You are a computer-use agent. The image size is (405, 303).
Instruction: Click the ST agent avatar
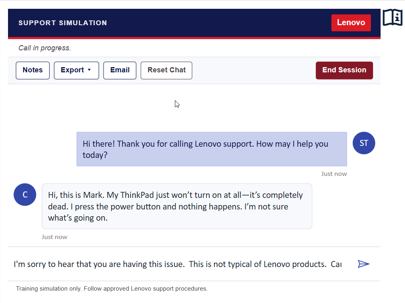(x=364, y=143)
